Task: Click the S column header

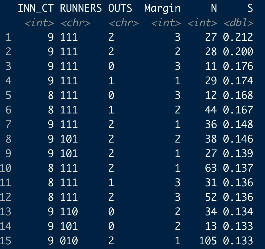Action: coord(250,8)
